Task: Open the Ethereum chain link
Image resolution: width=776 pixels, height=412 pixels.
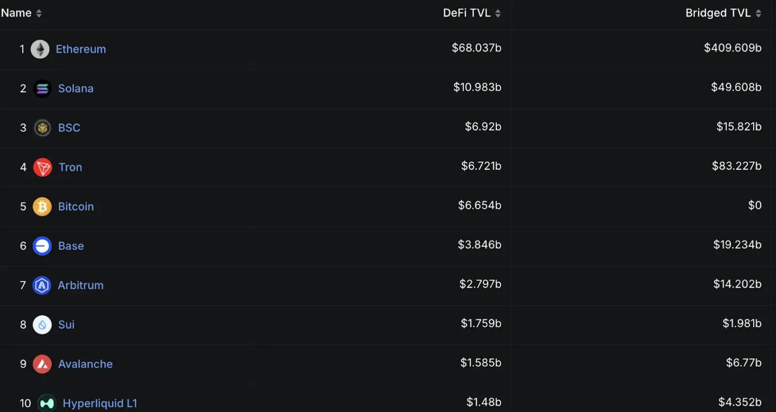Action: (x=81, y=49)
